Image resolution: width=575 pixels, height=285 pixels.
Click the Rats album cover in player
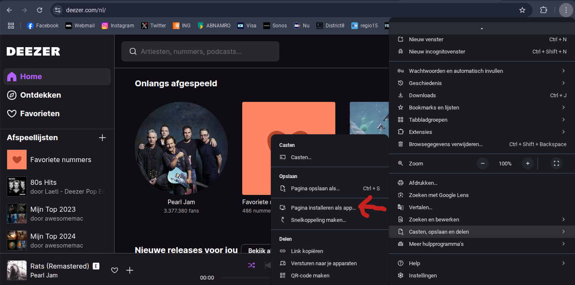(x=17, y=270)
